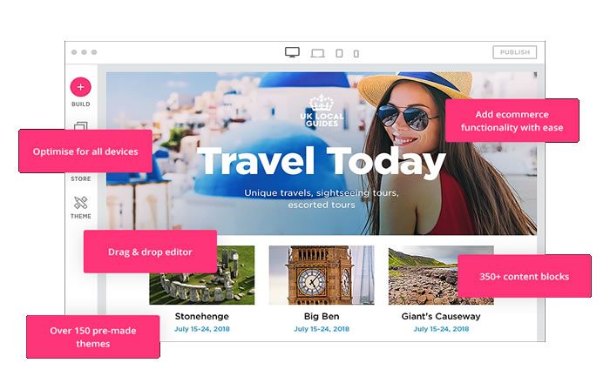The height and width of the screenshot is (383, 610).
Task: Click the Big Ben title text
Action: pos(322,316)
